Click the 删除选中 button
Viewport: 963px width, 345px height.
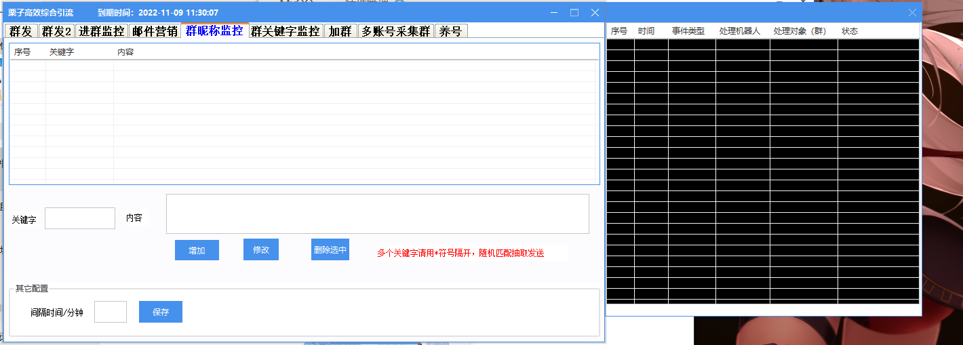click(330, 249)
